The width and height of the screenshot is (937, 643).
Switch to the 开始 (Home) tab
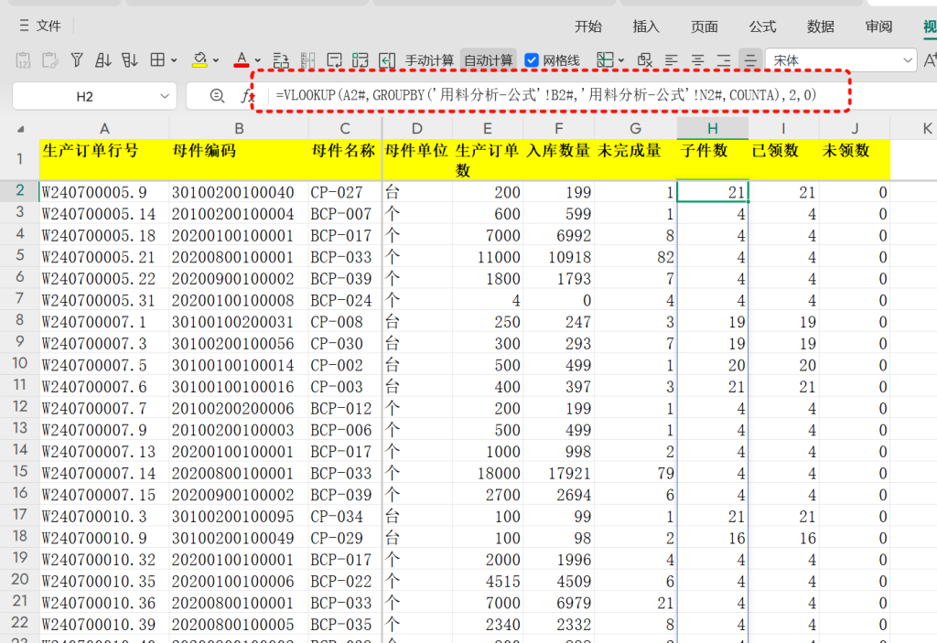click(588, 27)
